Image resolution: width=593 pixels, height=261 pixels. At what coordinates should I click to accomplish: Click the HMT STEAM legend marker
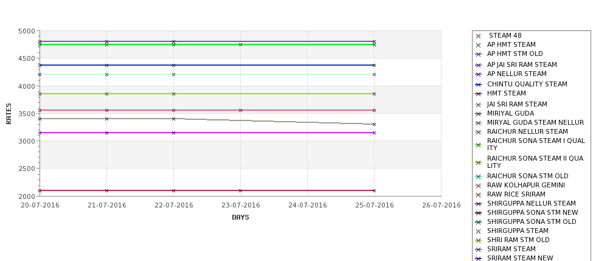click(478, 94)
